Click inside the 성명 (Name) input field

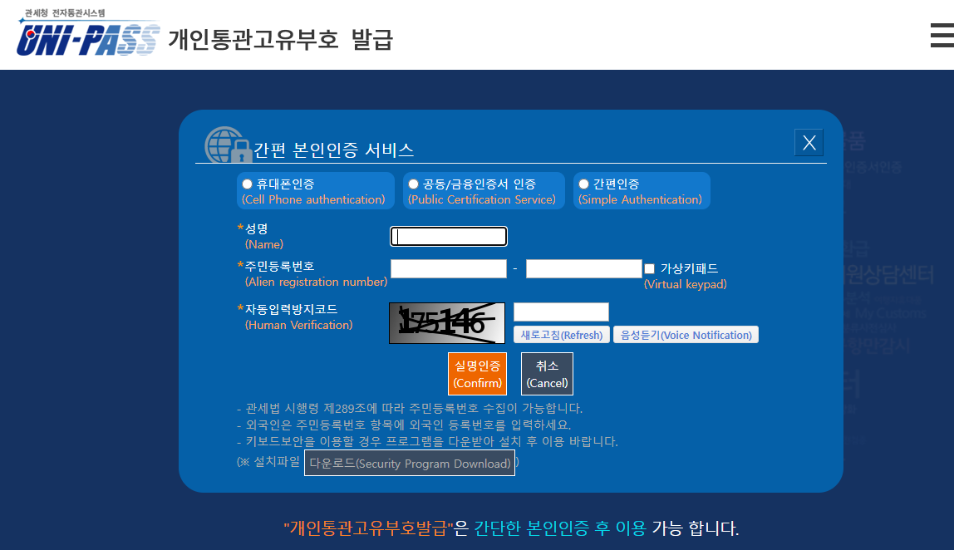449,236
